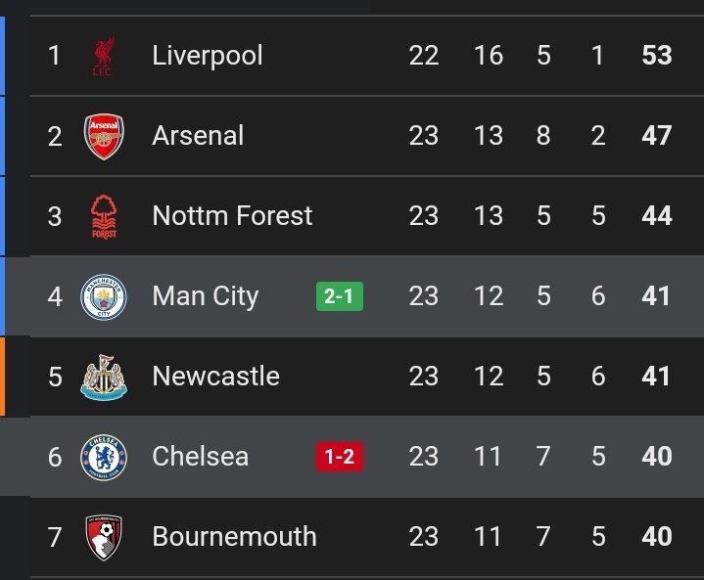Click the Chelsea club crest
Image resolution: width=704 pixels, height=580 pixels.
104,458
